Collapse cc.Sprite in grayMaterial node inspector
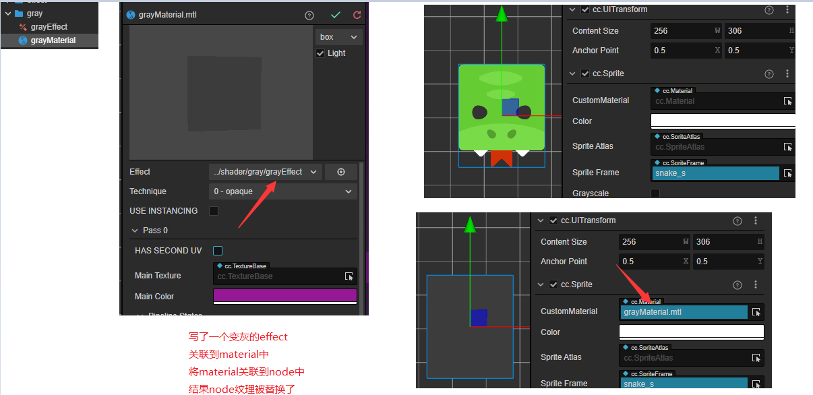This screenshot has height=395, width=813. [541, 284]
